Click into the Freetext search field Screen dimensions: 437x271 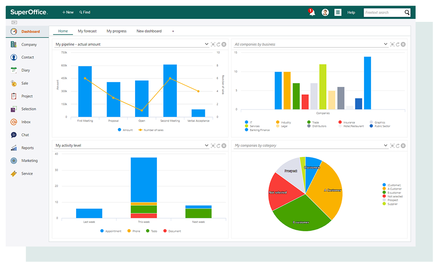pyautogui.click(x=383, y=13)
